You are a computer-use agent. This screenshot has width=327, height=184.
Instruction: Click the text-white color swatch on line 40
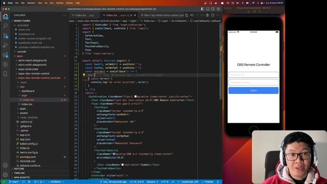click(123, 165)
